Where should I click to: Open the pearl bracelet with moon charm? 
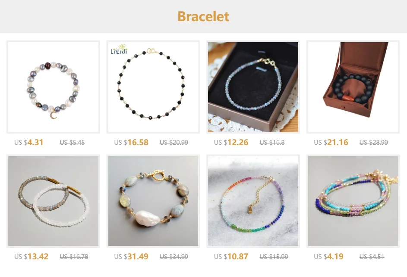coord(53,87)
